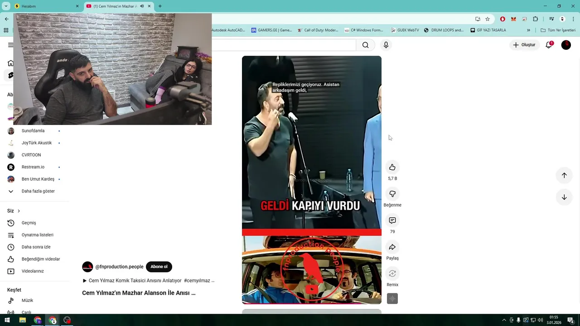Open the taskbar clock showing 01:55
Image resolution: width=580 pixels, height=326 pixels.
click(554, 320)
